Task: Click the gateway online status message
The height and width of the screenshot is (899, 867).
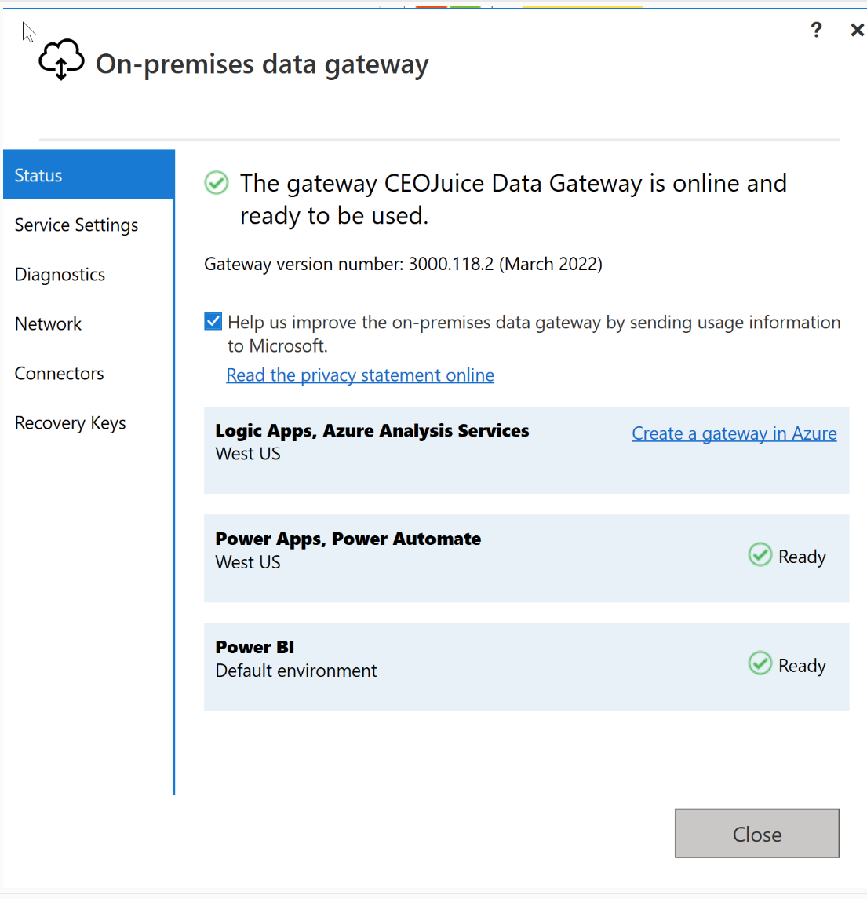Action: (513, 199)
